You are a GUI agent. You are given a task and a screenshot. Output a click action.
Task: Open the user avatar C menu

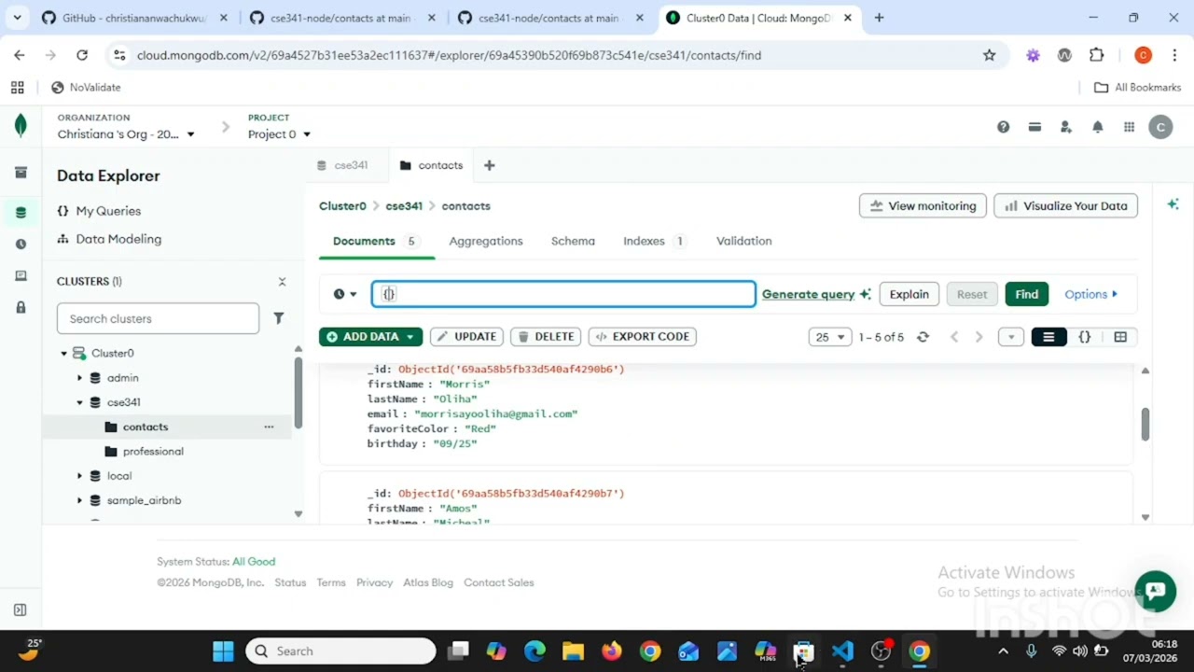pos(1160,128)
